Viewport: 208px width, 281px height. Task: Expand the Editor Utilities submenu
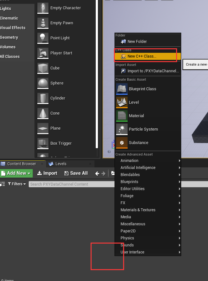[148, 189]
